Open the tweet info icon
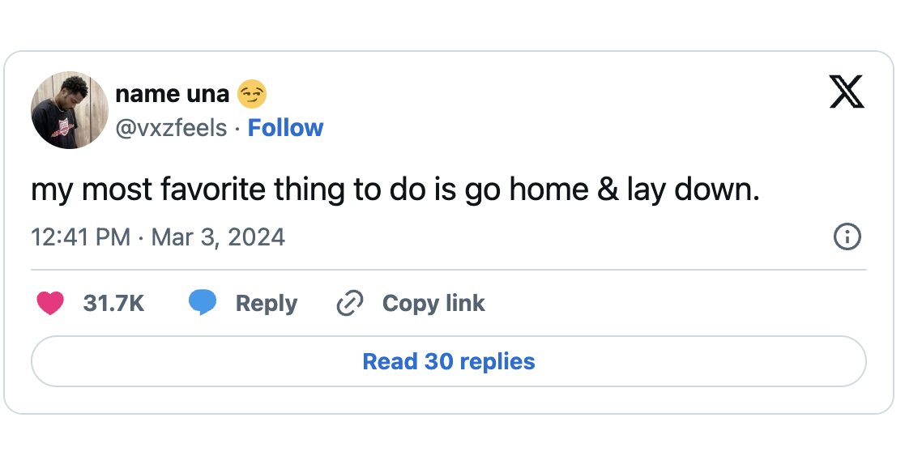Screen dimensions: 922x473 click(847, 237)
